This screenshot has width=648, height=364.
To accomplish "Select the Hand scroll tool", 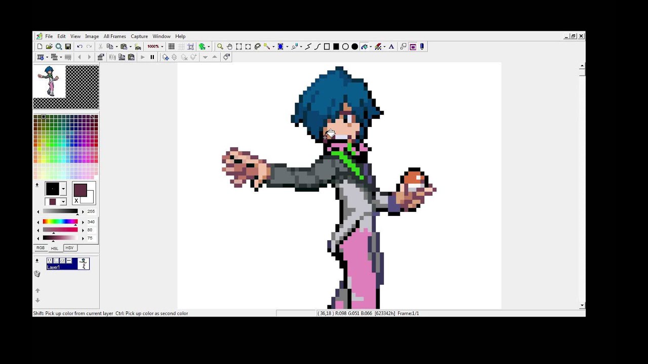I will 229,47.
